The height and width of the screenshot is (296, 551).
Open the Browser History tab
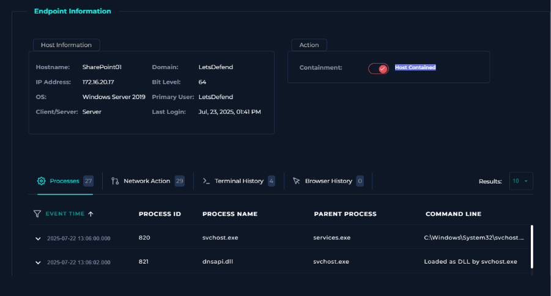(328, 182)
